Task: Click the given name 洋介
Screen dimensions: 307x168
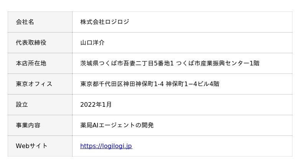Action: (x=99, y=42)
